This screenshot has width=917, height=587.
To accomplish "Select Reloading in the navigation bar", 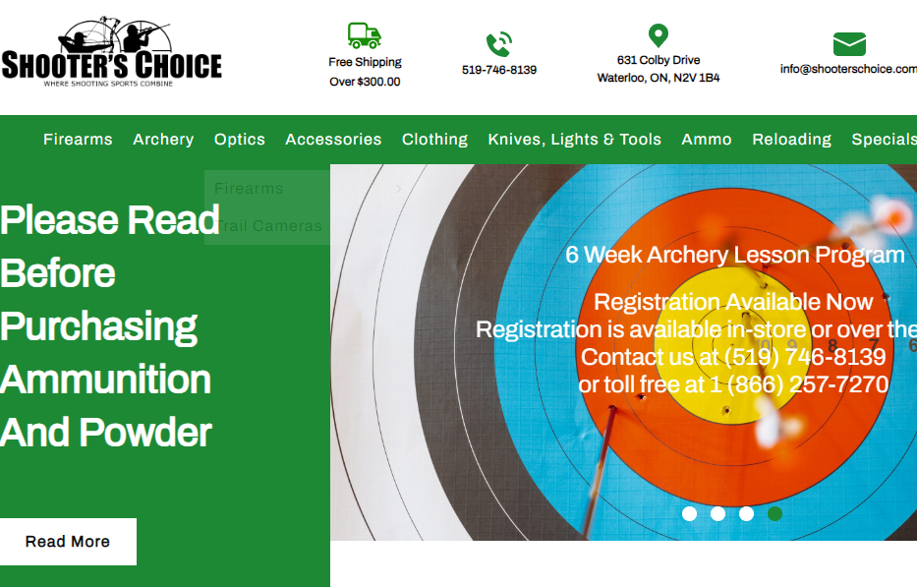I will [792, 140].
